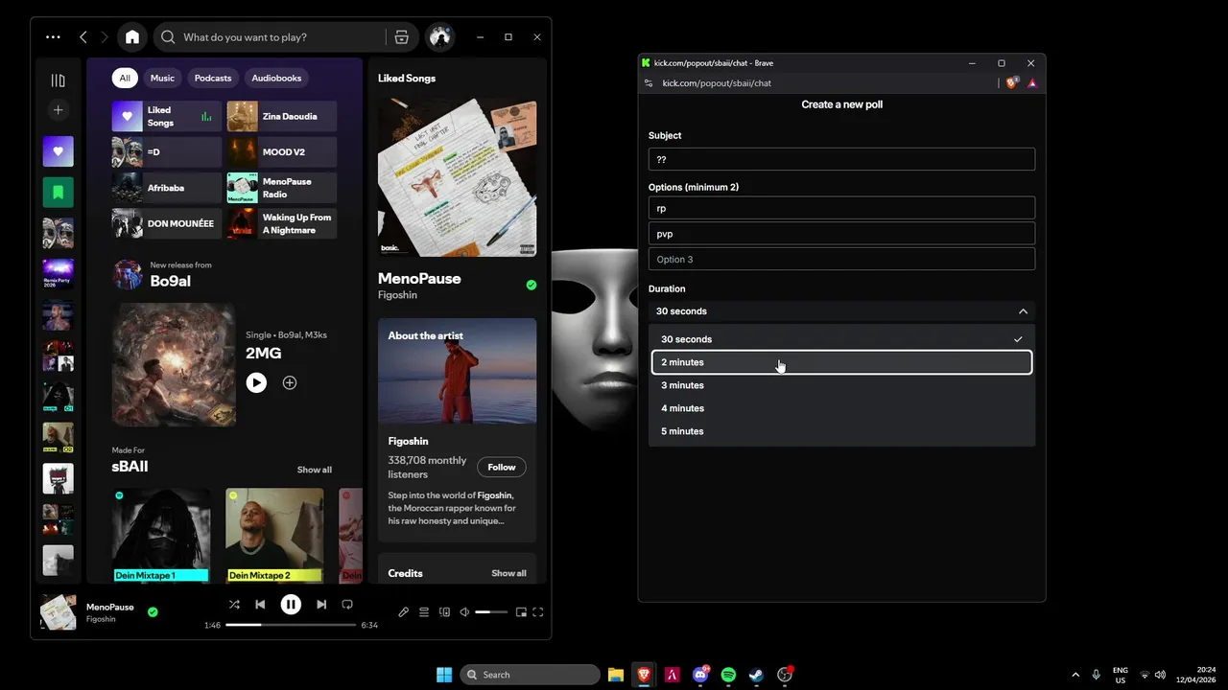Viewport: 1228px width, 690px height.
Task: Pause the current song
Action: 291,604
